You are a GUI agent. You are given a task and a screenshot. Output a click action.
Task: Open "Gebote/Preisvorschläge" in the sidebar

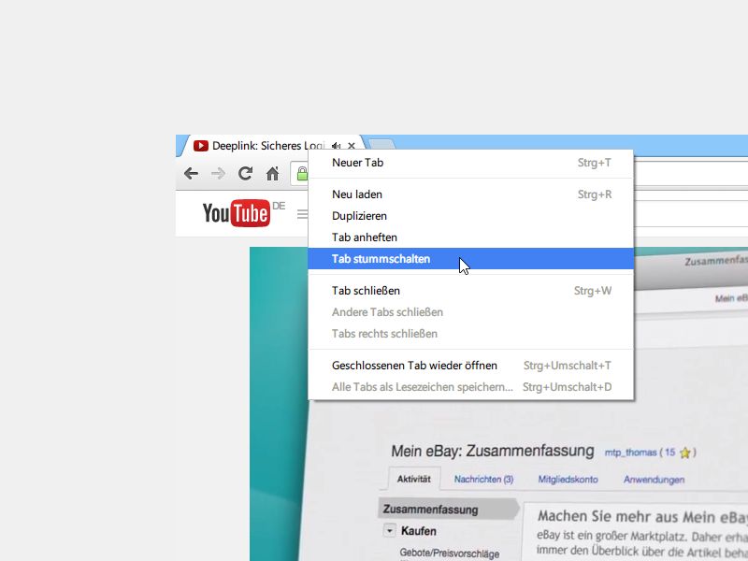pyautogui.click(x=450, y=554)
